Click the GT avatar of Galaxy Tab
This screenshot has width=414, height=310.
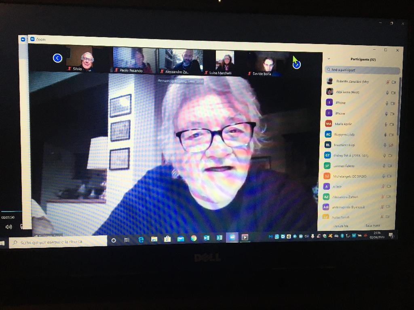(327, 155)
